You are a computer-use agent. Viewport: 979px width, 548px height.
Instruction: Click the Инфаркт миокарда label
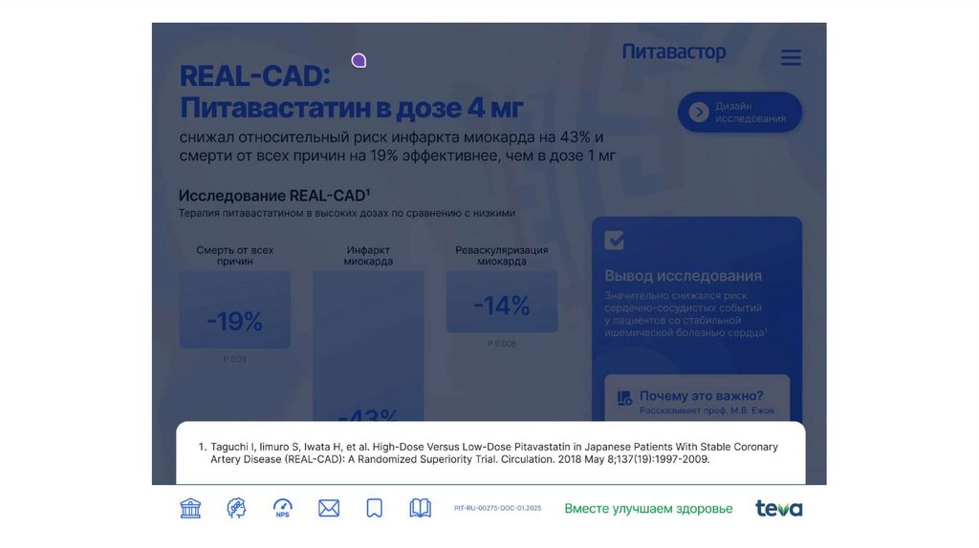[368, 256]
